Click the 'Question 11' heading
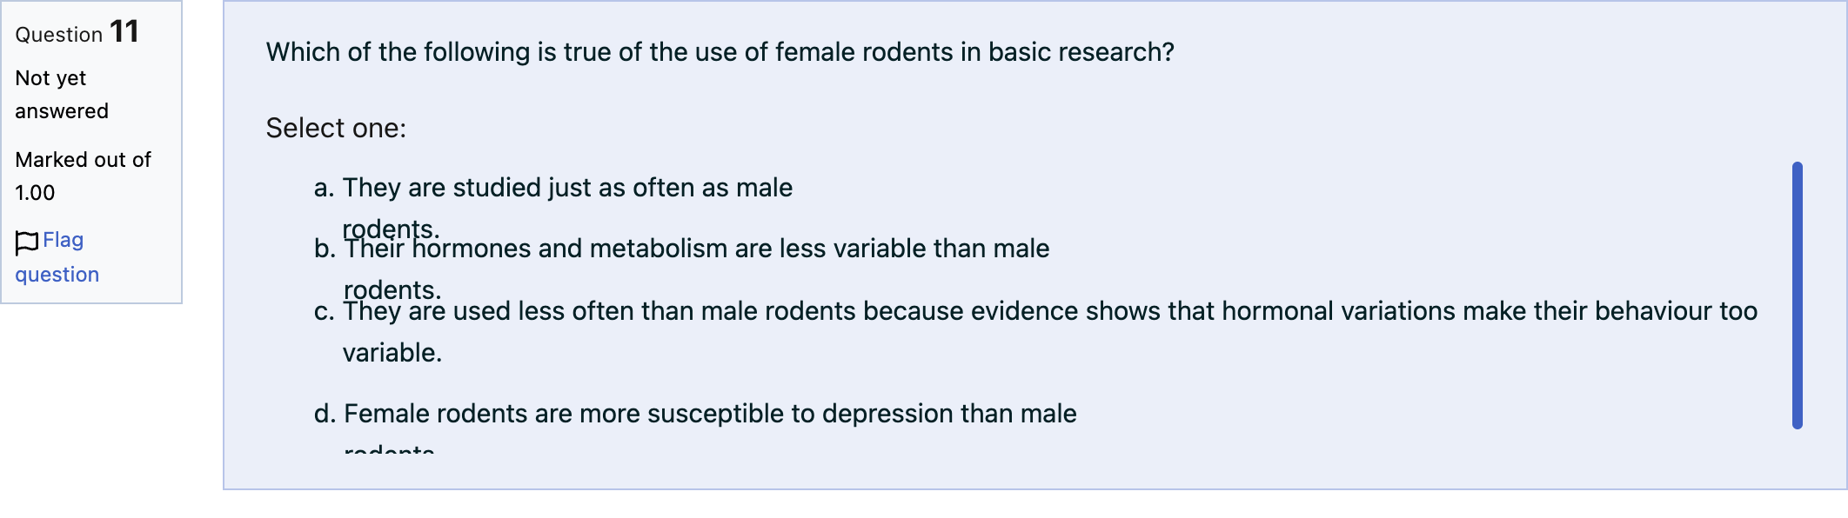 coord(77,33)
